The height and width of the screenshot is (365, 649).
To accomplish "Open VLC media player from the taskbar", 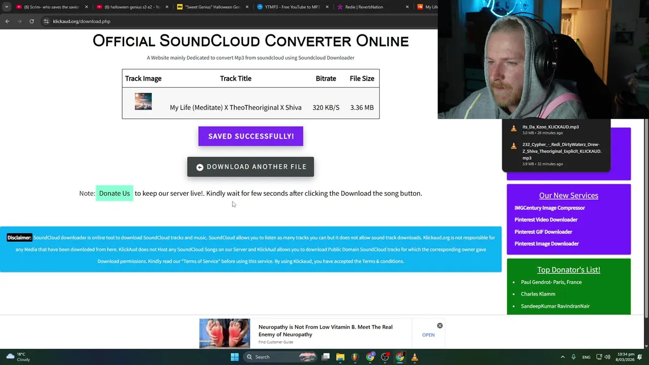I will tap(415, 357).
